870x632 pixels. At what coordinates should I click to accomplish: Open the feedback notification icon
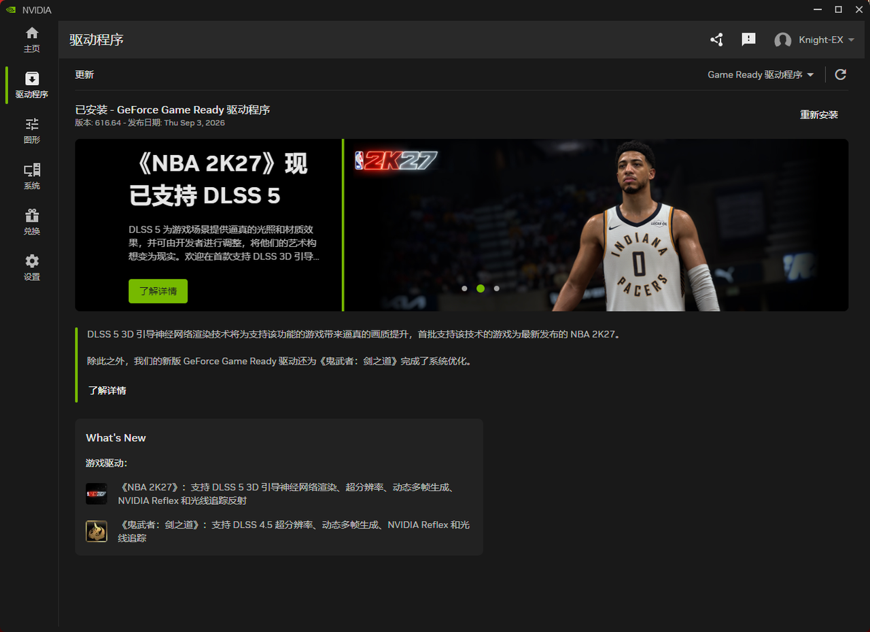click(748, 39)
